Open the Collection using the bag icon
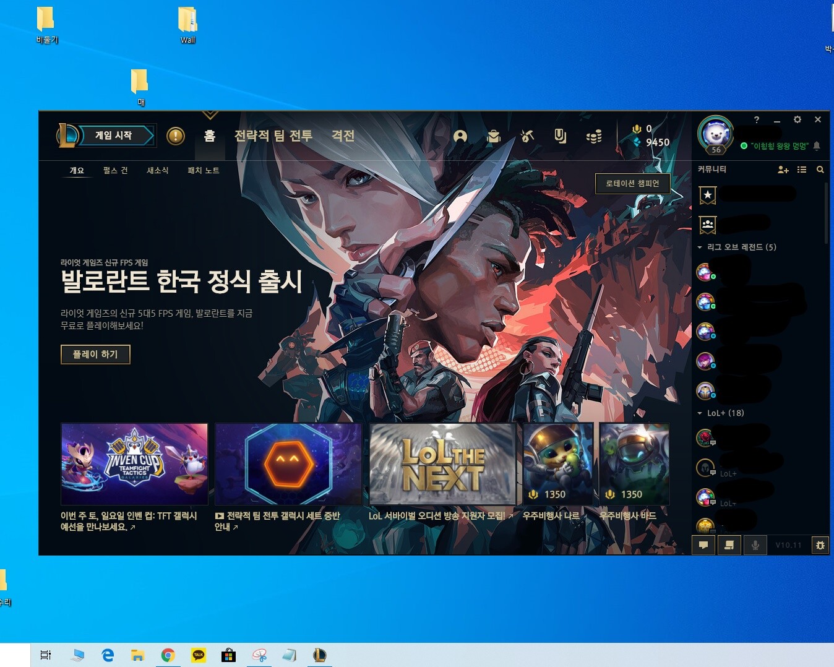The height and width of the screenshot is (667, 834). (494, 136)
